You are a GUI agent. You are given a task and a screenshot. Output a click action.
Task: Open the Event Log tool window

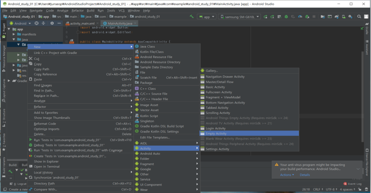click(353, 184)
